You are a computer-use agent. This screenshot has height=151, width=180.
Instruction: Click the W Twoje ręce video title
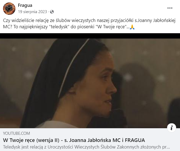[74, 140]
